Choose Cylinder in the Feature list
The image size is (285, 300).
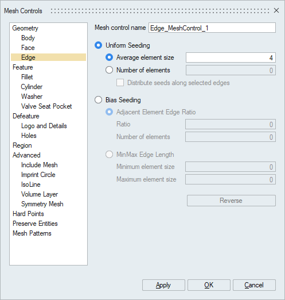pos(32,87)
